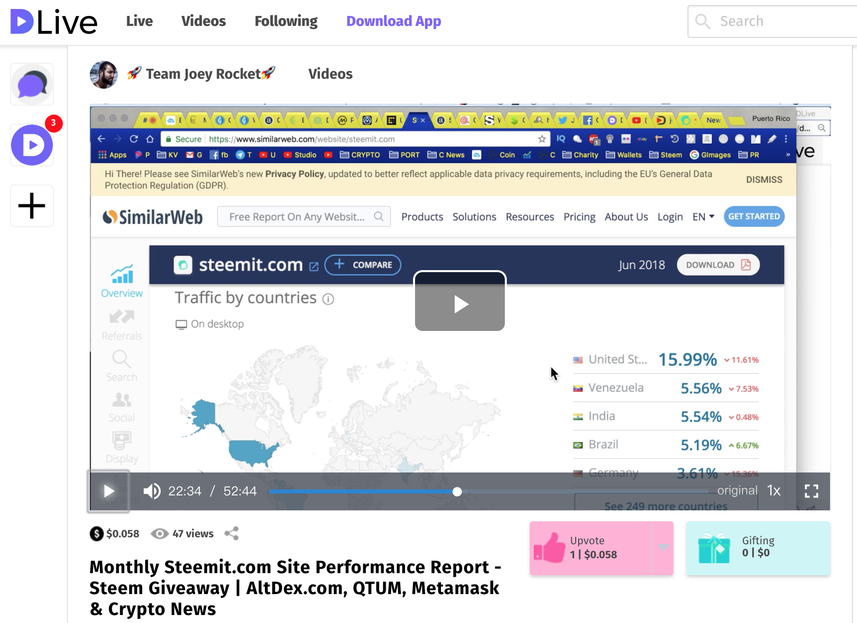
Task: Click the video title 'Monthly Steemit.com Site Performance Report'
Action: (295, 588)
